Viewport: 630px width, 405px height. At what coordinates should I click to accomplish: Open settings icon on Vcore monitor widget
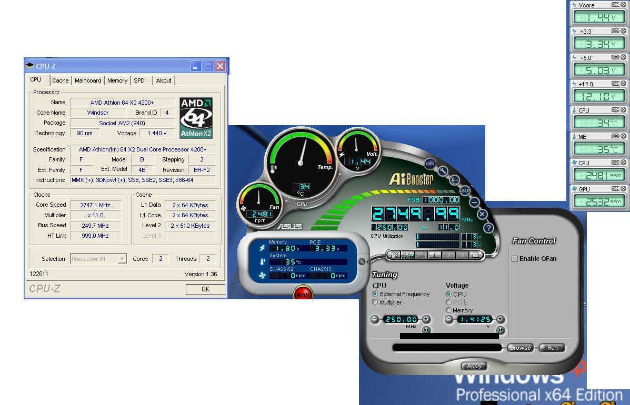click(615, 5)
